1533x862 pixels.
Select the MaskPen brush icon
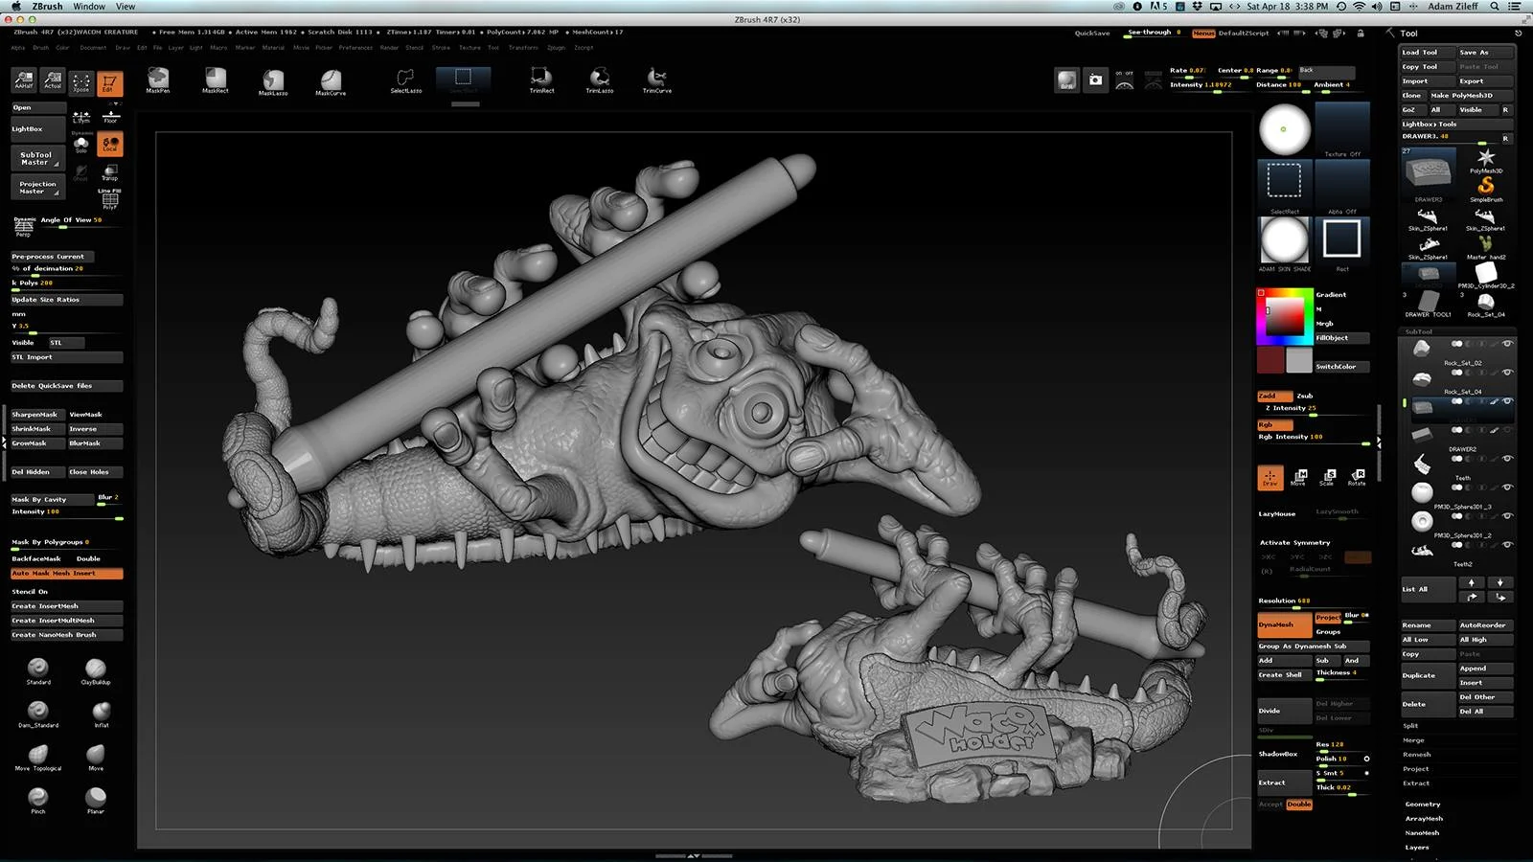(x=158, y=80)
